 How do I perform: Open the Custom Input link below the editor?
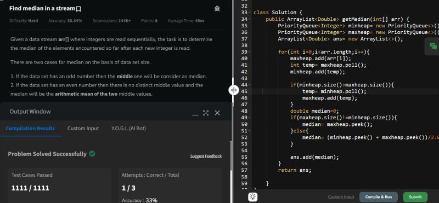pos(341,197)
